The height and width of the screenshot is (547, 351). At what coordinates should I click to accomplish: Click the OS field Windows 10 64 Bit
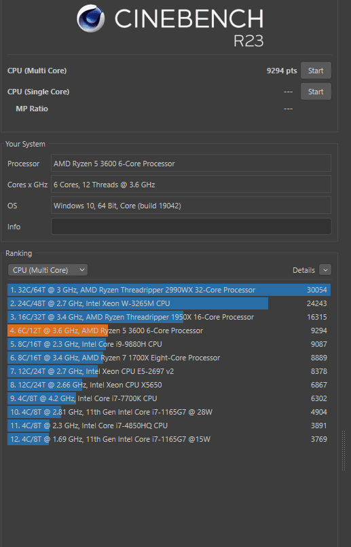tap(191, 205)
